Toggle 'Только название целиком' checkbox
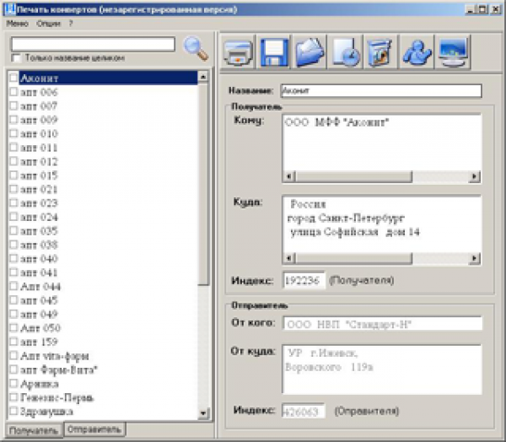506x442 pixels. 15,58
